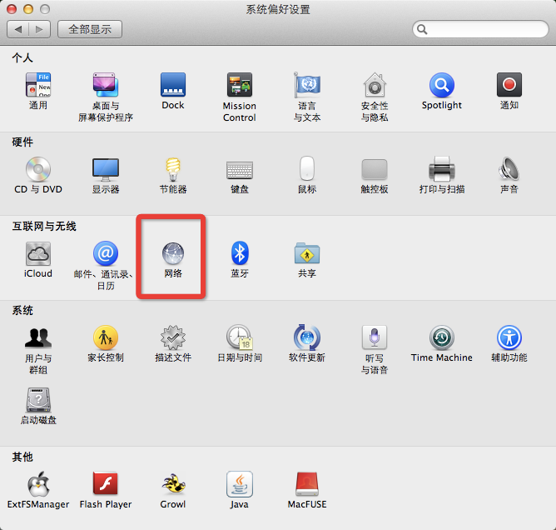Click the 全部显示 (Show All) button
This screenshot has height=530, width=556.
(90, 29)
